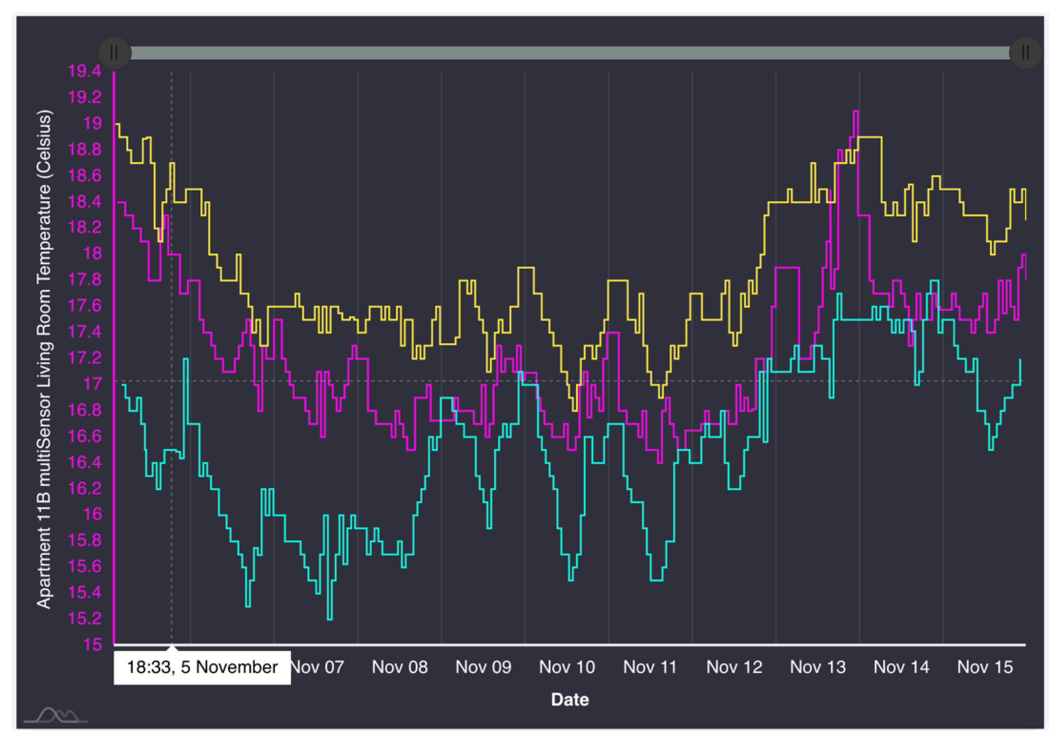The image size is (1058, 743).
Task: Click the "17.4" y-axis value
Action: pos(85,332)
